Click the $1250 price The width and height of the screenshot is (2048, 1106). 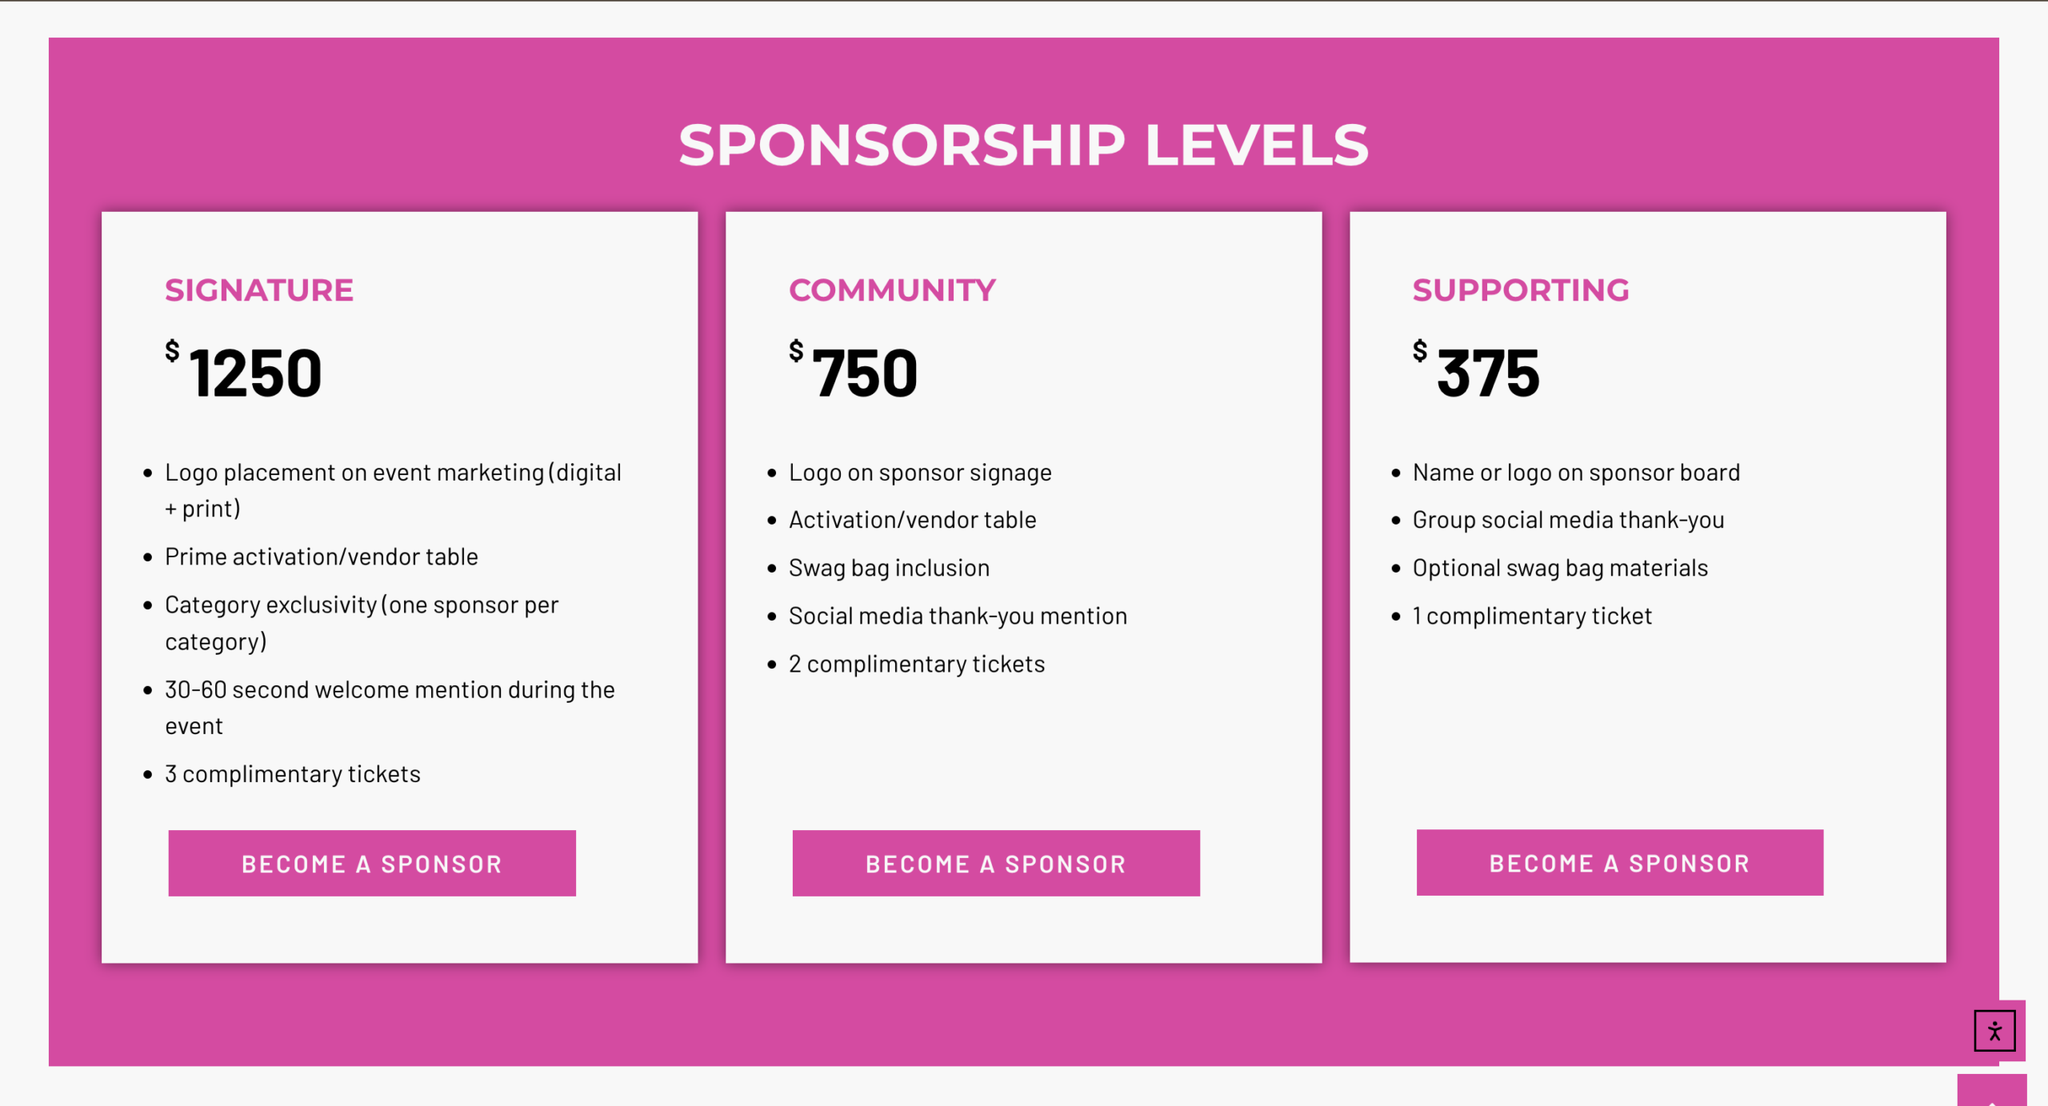coord(254,373)
